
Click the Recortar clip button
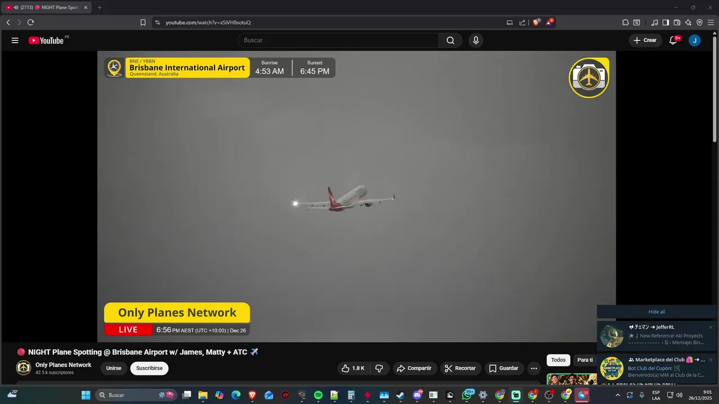point(460,368)
